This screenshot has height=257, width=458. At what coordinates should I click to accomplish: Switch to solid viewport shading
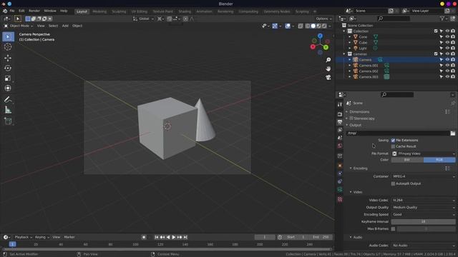pos(313,26)
